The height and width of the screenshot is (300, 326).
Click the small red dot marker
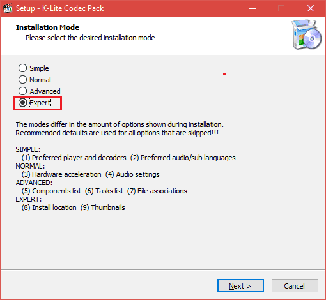click(x=224, y=74)
